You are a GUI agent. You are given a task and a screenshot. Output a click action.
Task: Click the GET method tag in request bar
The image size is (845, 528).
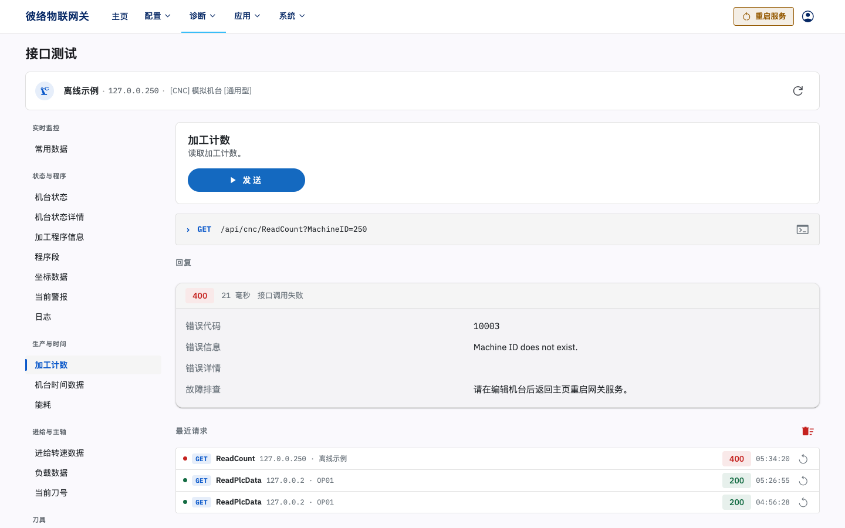[x=204, y=229]
